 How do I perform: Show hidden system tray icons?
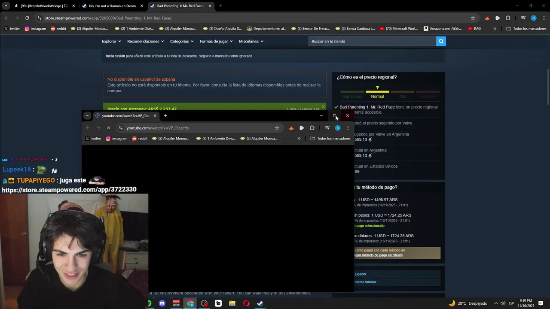point(496,303)
